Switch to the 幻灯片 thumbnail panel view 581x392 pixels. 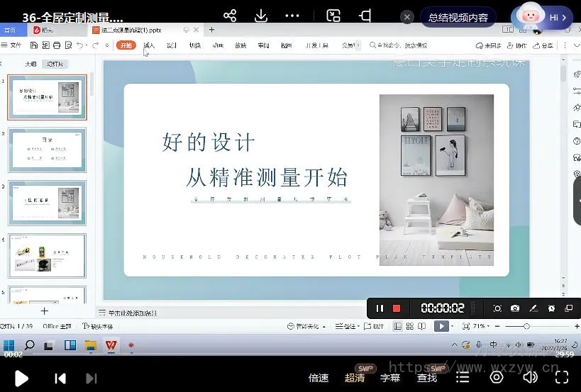(x=54, y=64)
